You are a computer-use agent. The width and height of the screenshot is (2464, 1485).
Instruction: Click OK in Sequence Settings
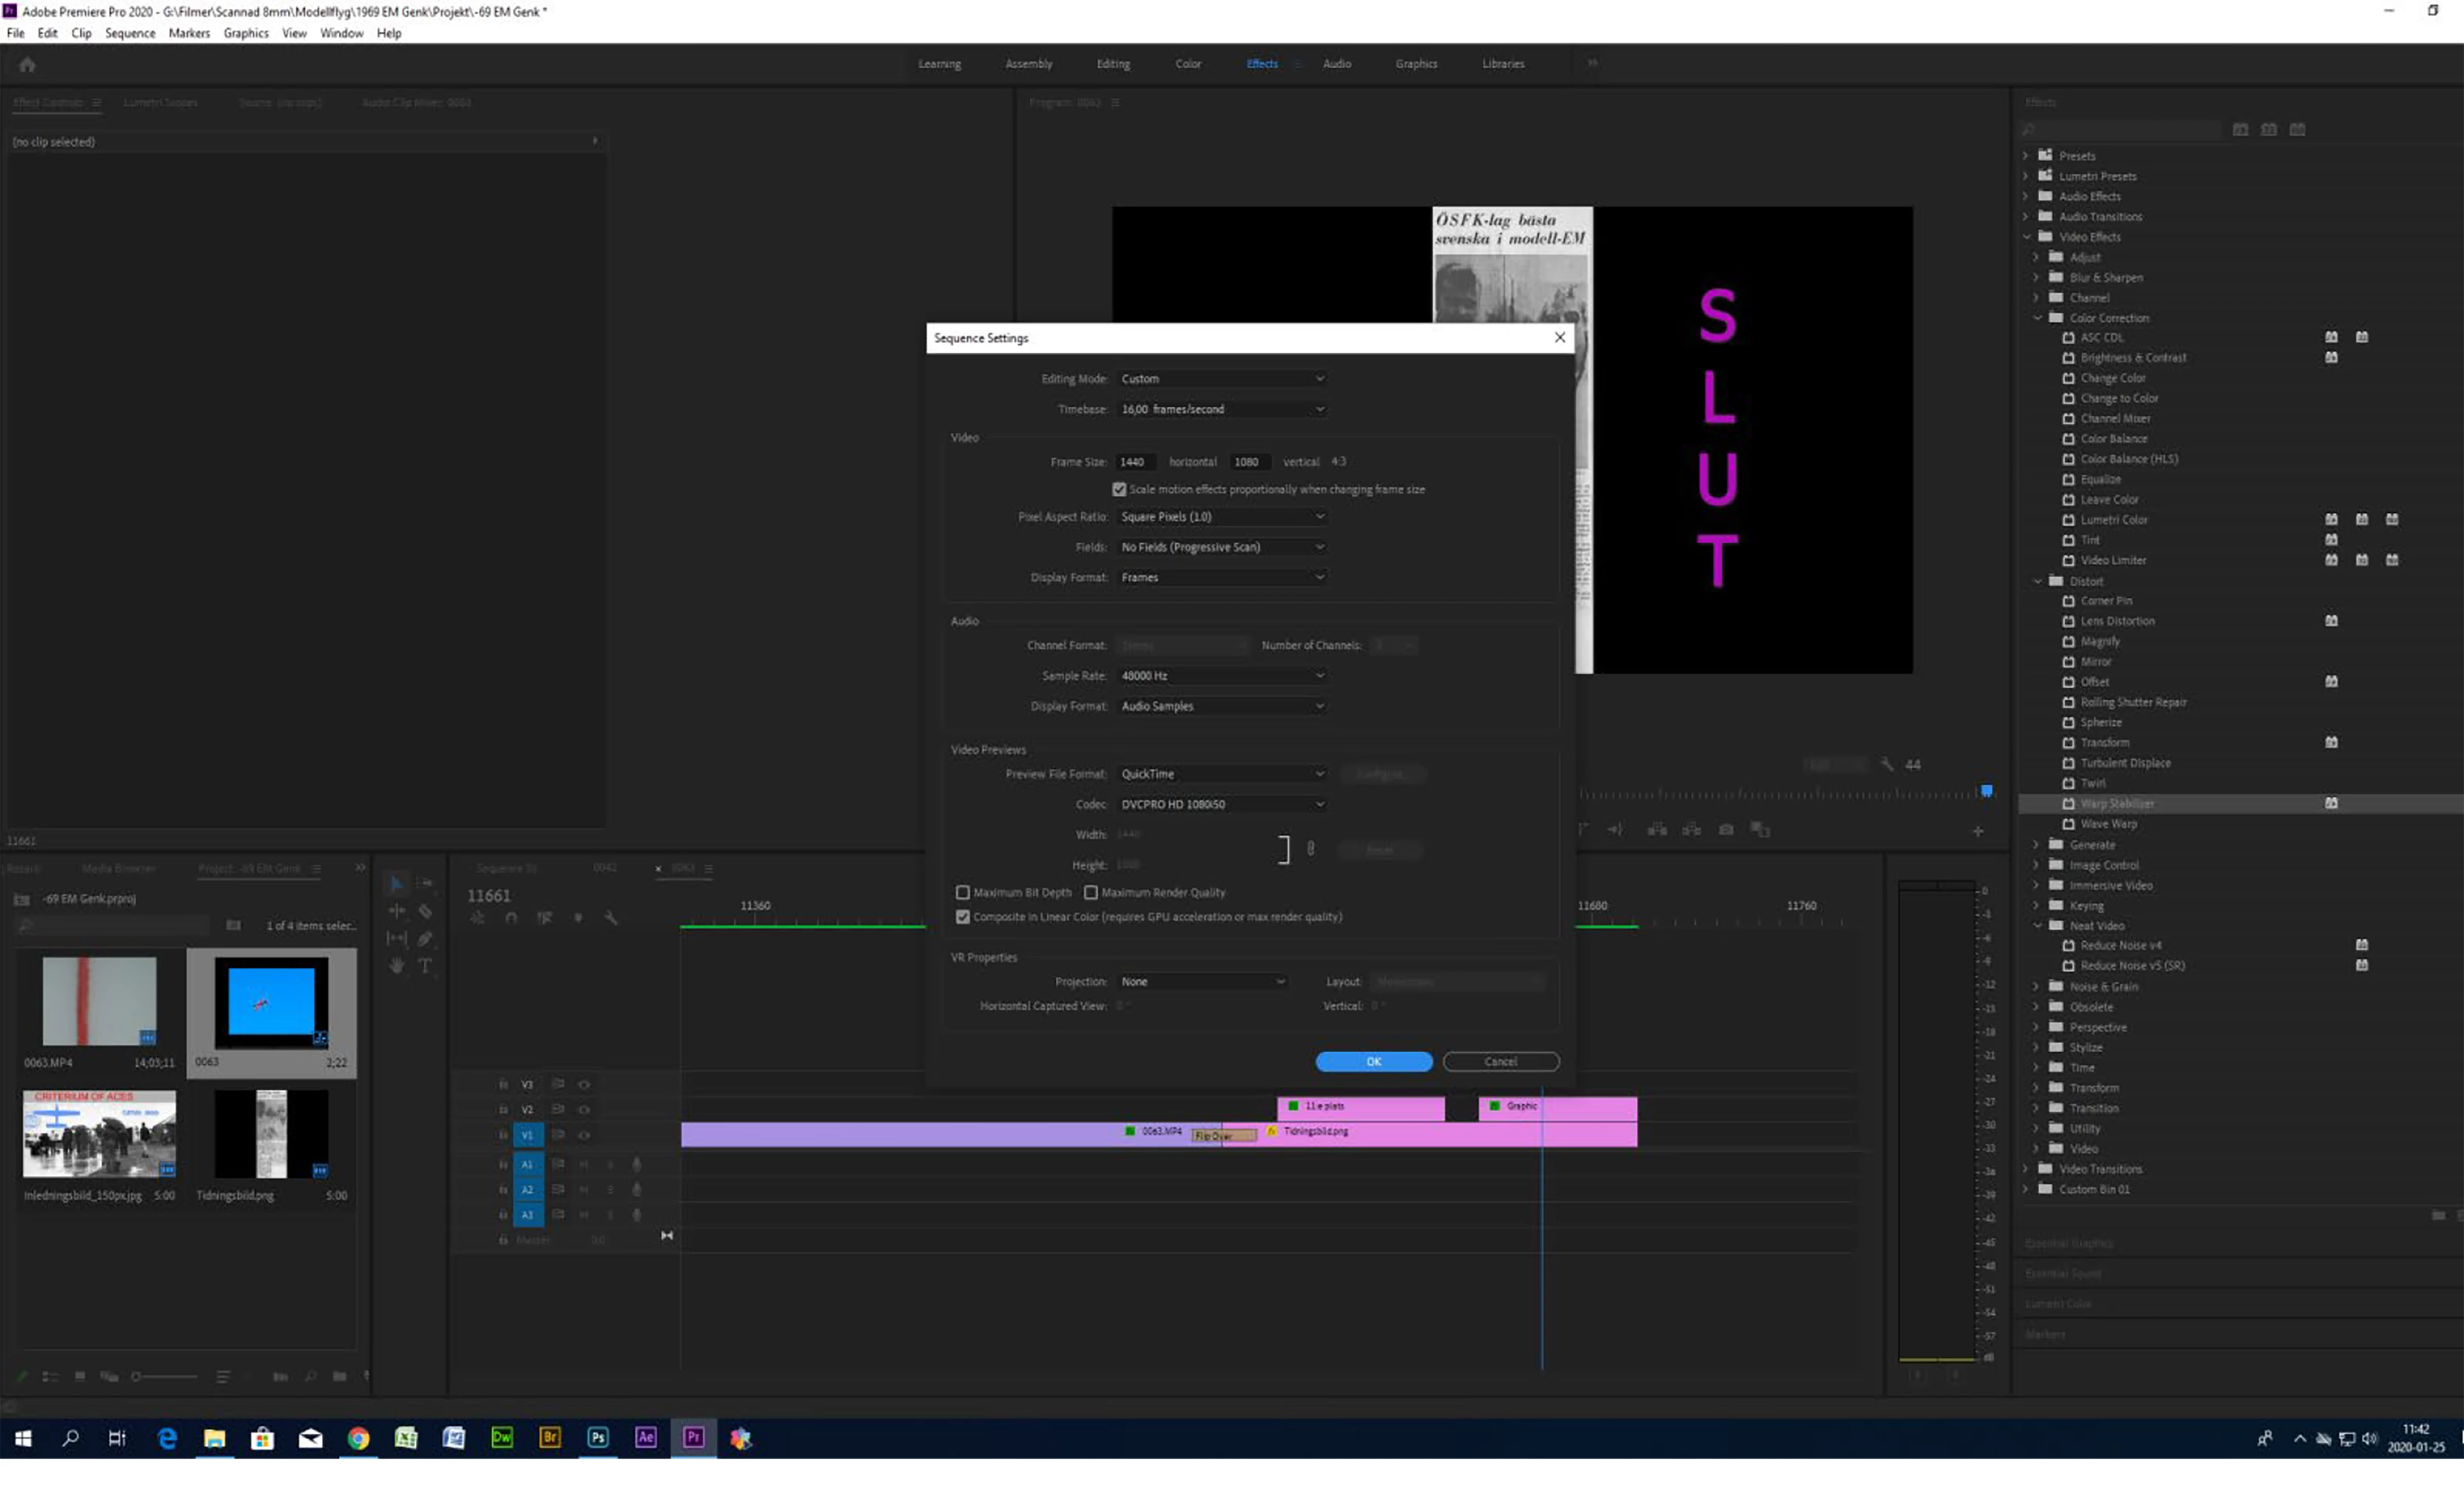coord(1373,1061)
